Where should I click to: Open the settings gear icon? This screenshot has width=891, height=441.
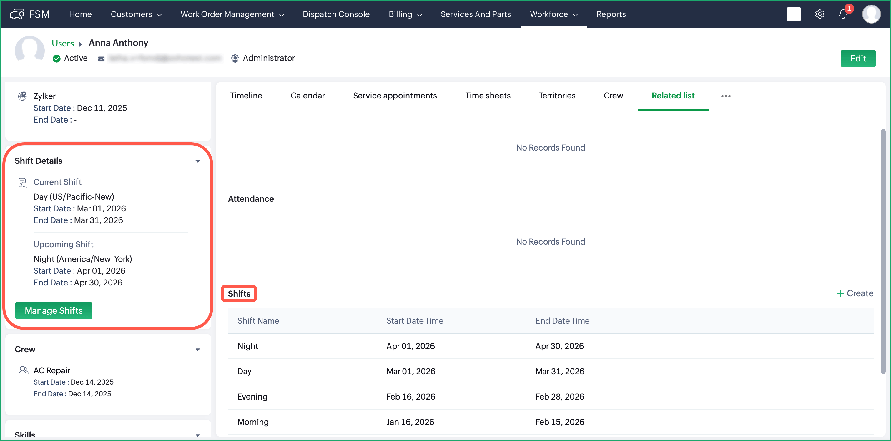[x=819, y=14]
